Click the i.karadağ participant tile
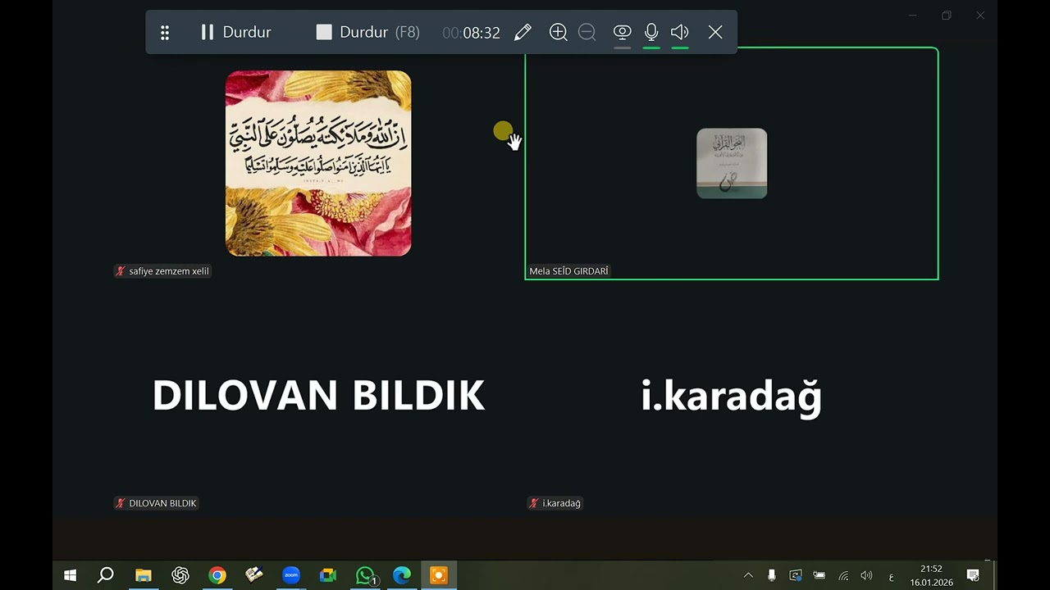This screenshot has width=1050, height=590. [732, 395]
